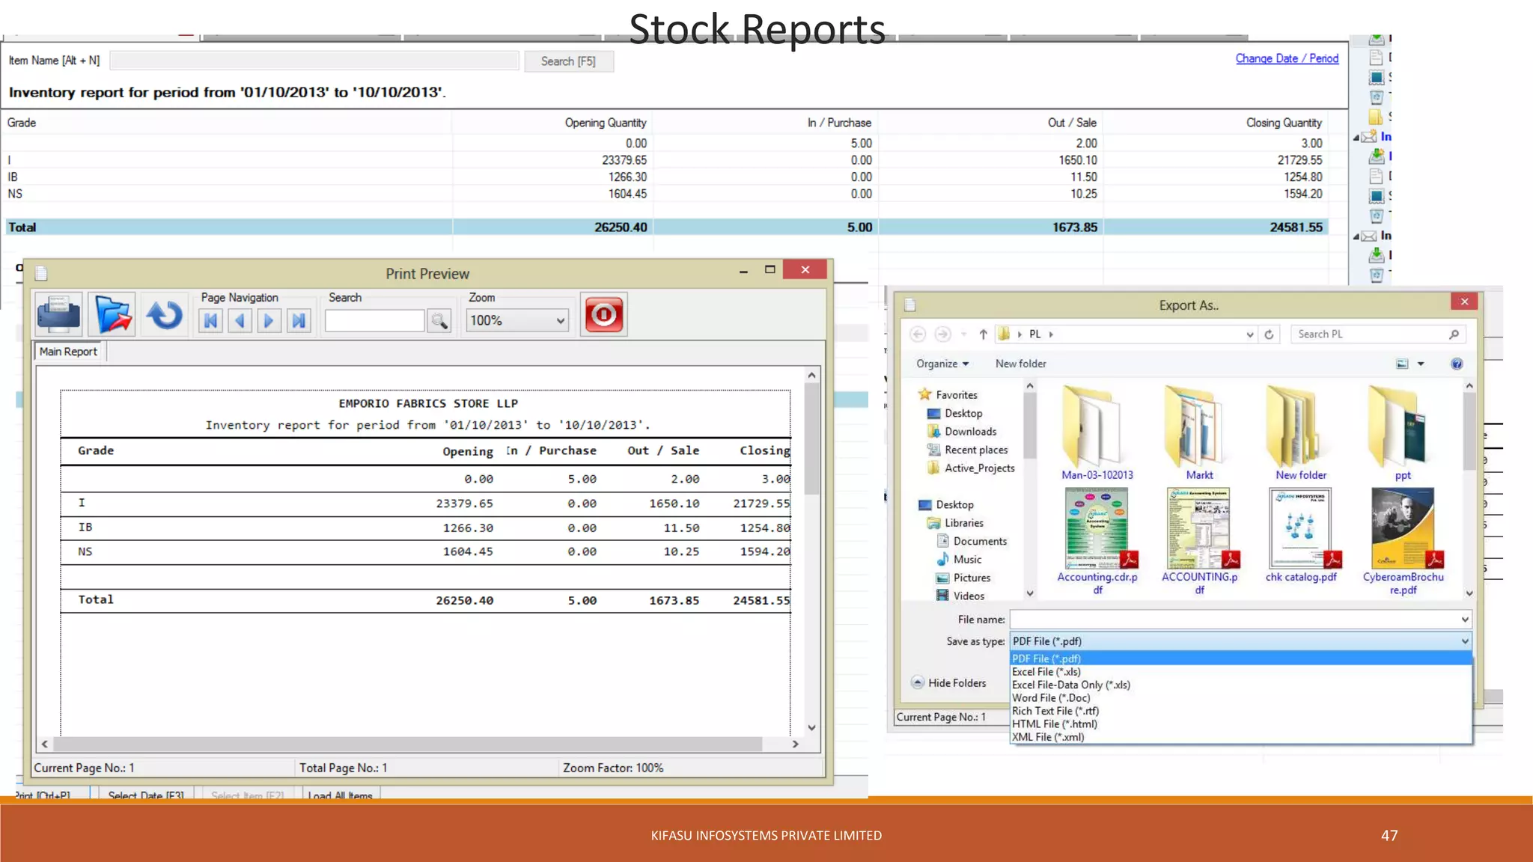Click the Total row in inventory report
Image resolution: width=1533 pixels, height=862 pixels.
[666, 227]
